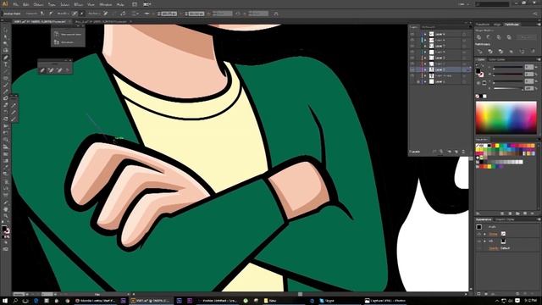Toggle Stroke visibility eye in Appearance panel

click(478, 234)
